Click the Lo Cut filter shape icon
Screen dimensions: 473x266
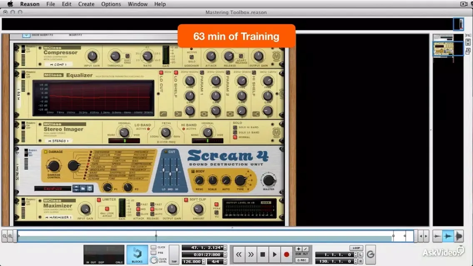point(163,114)
